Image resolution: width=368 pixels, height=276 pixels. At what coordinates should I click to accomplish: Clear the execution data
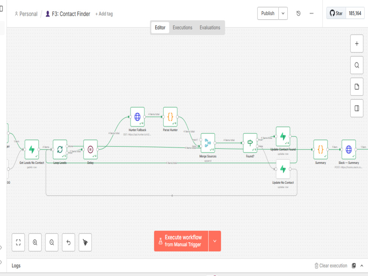pyautogui.click(x=331, y=266)
